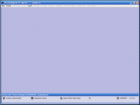
Task: Click the IES Client title bar icon
Action: (x=2, y=3)
